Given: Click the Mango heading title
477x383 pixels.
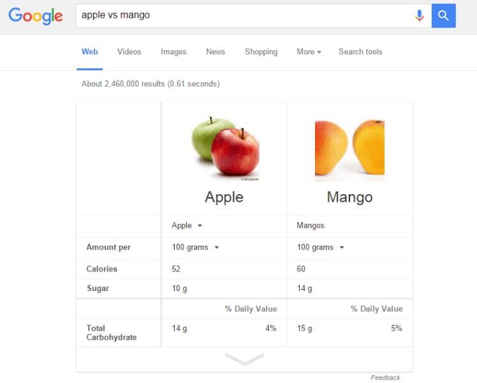Looking at the screenshot, I should [349, 197].
